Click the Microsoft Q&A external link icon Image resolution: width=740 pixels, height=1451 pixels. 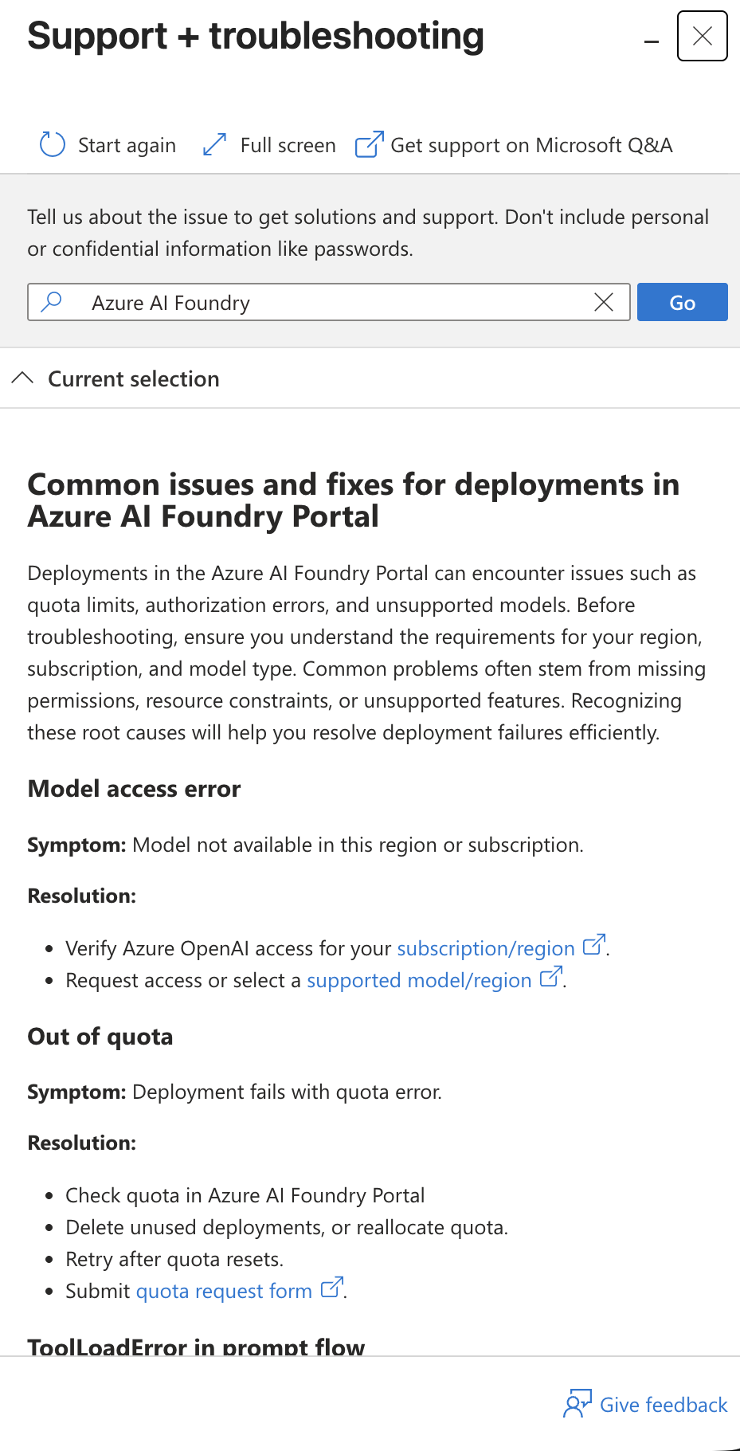click(369, 144)
